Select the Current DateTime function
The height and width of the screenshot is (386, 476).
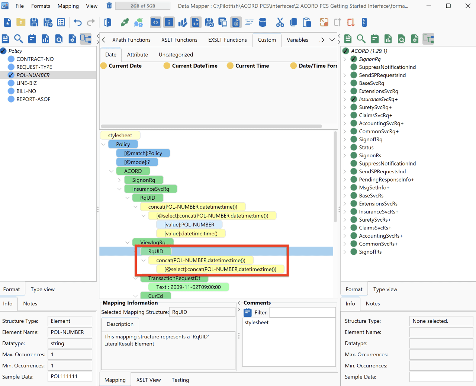[x=191, y=66]
